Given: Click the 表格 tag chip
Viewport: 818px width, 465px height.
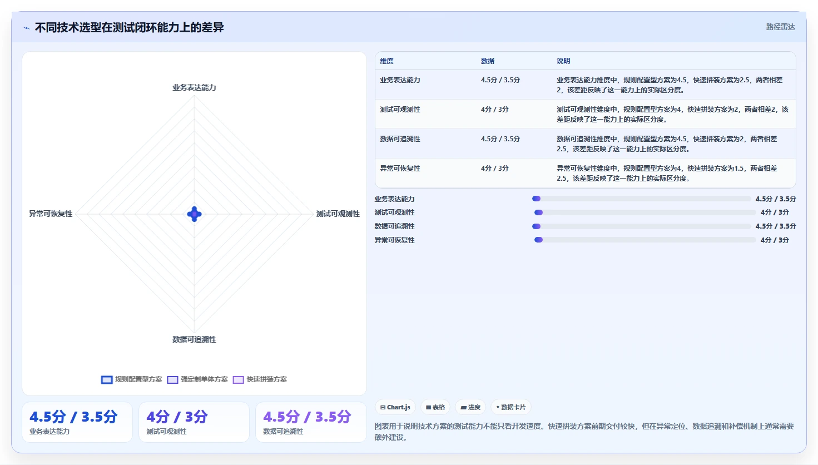Looking at the screenshot, I should [x=435, y=407].
